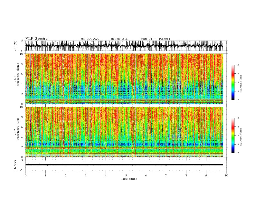Click the '8' kHz tick on ch.2 axis

click(22, 117)
